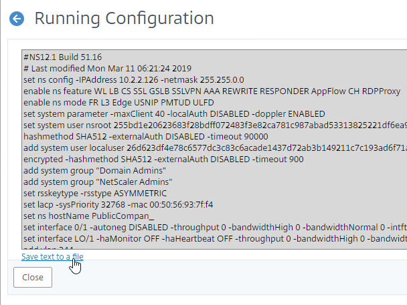The height and width of the screenshot is (305, 407).
Task: Close the Running Configuration dialog
Action: 33,278
